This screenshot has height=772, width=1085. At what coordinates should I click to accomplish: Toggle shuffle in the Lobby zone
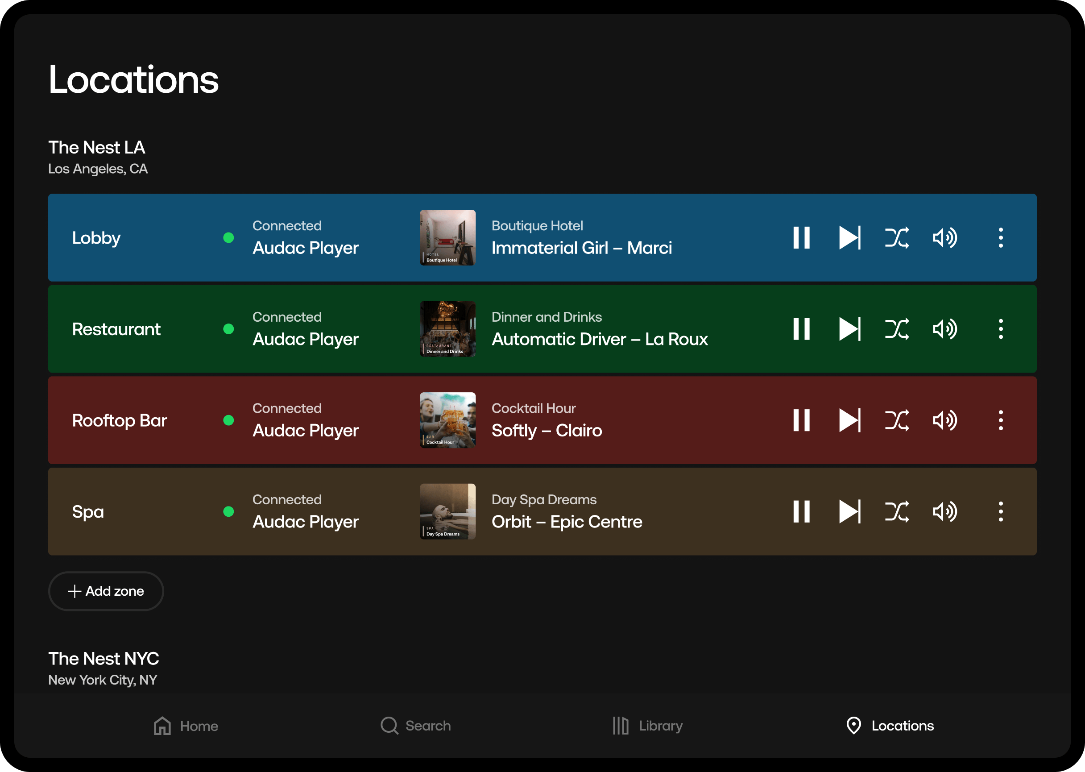(897, 238)
